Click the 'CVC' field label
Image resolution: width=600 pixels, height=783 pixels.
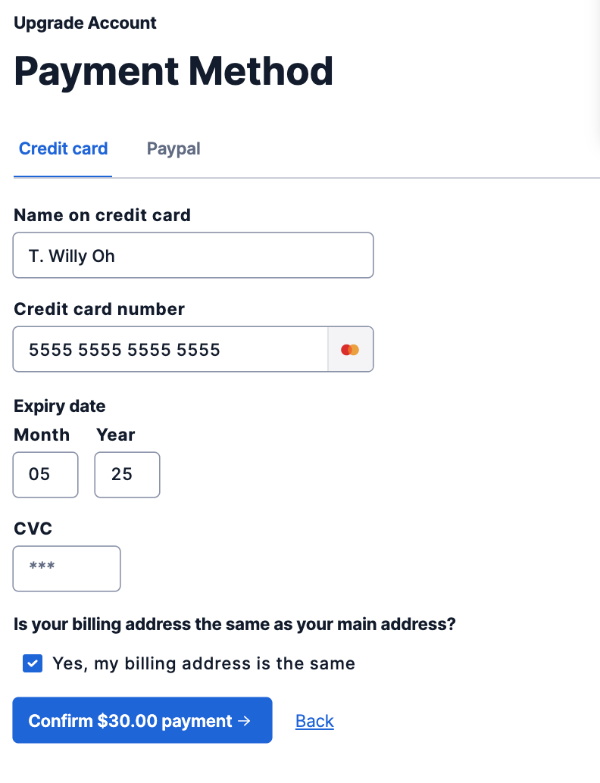[x=33, y=529]
